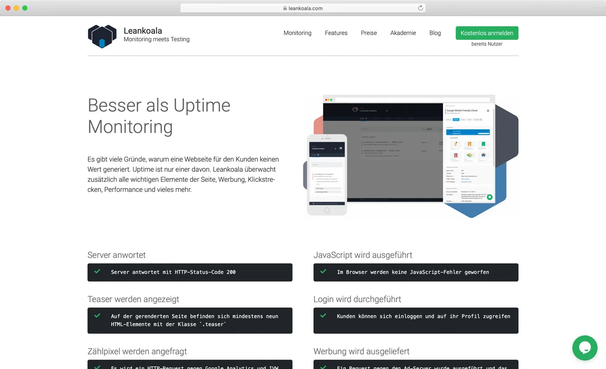Click checkmark next to customer login check

(x=323, y=316)
